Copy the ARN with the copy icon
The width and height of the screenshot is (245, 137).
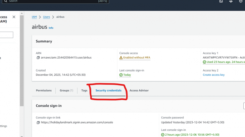pos(38,58)
